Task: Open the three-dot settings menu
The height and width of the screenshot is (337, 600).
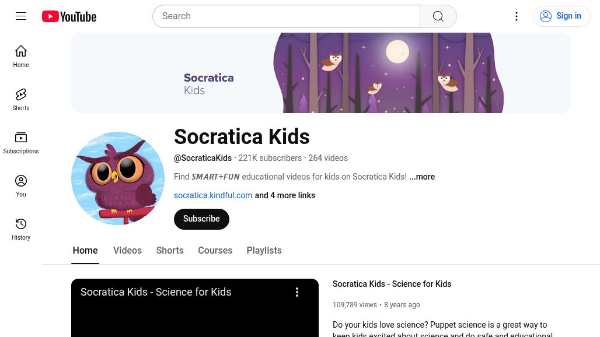Action: coord(516,16)
